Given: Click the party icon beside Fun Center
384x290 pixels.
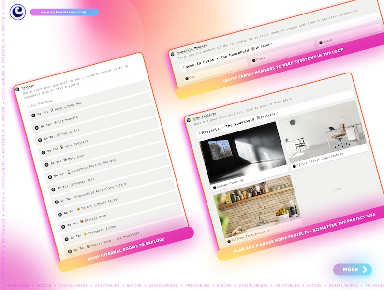Looking at the screenshot, I should point(59,134).
